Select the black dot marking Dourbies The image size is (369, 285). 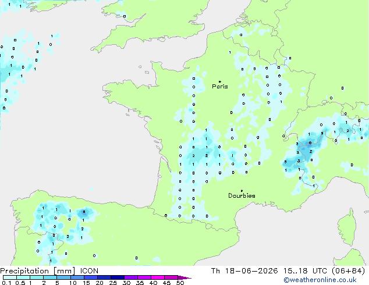point(242,191)
